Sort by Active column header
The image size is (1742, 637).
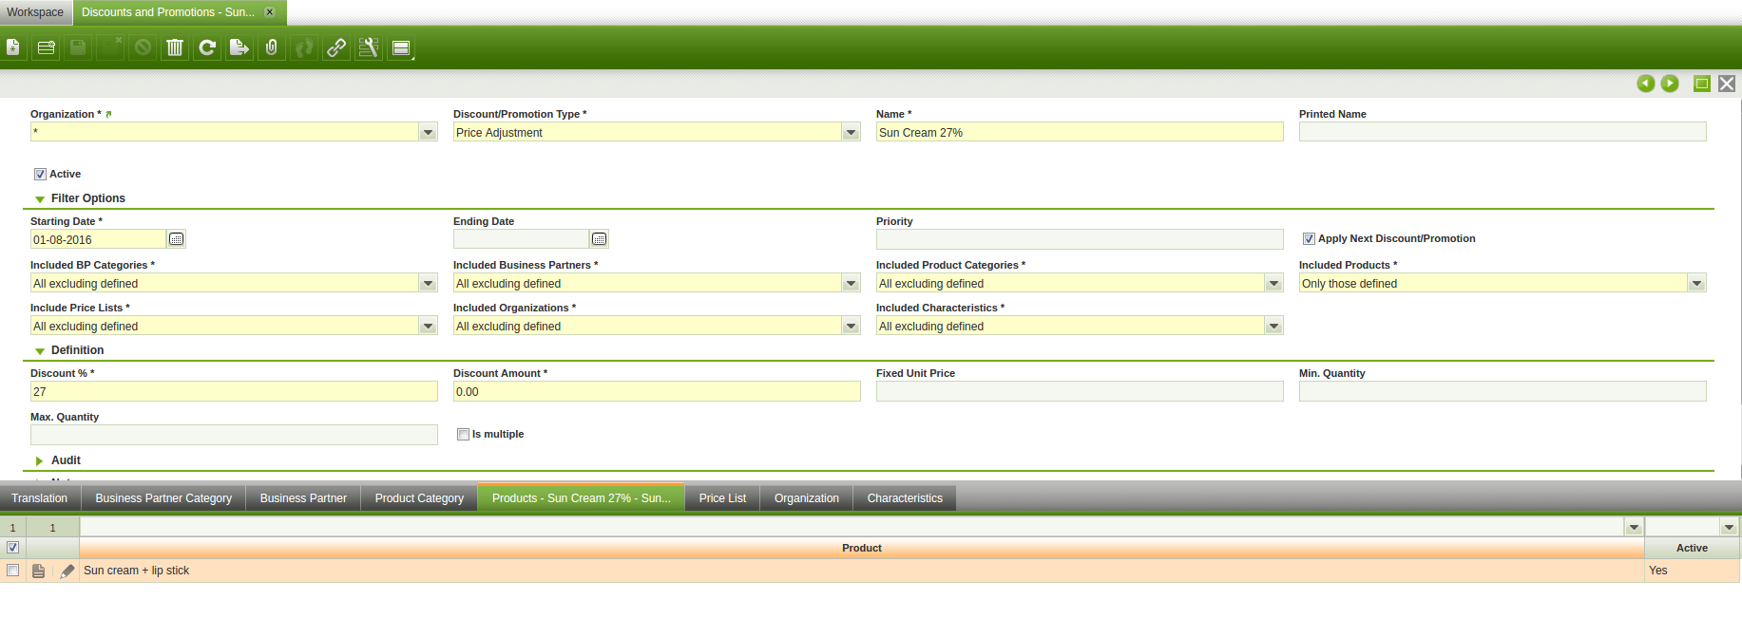[1692, 548]
